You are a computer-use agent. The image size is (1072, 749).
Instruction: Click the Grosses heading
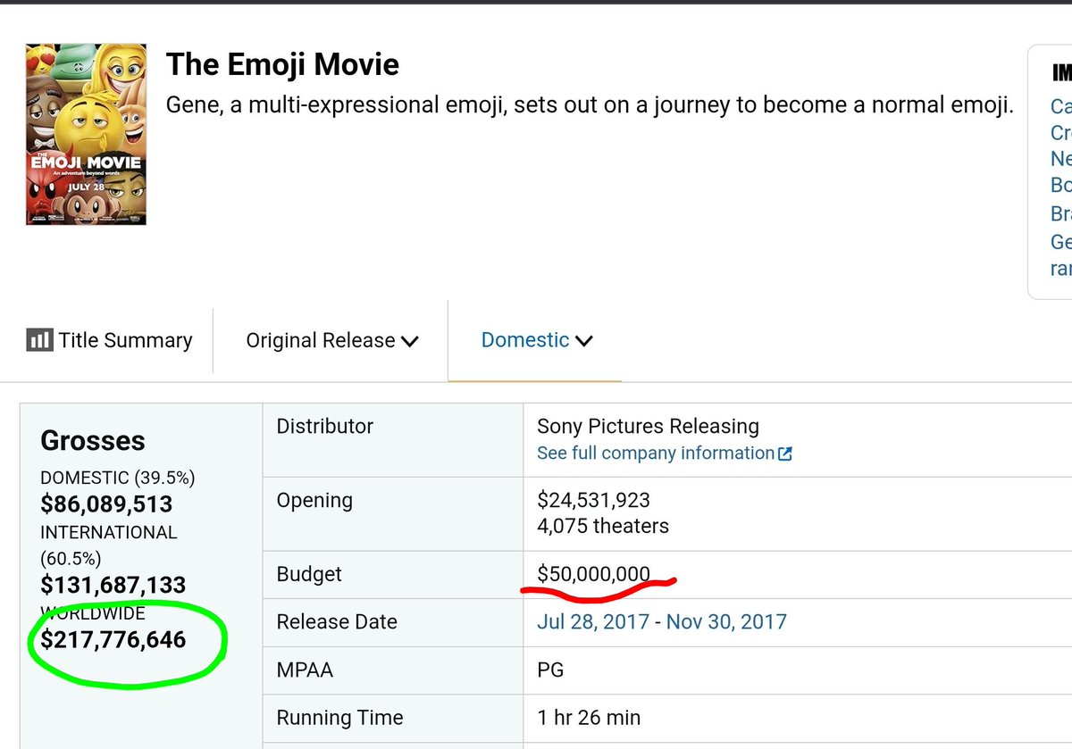(93, 441)
